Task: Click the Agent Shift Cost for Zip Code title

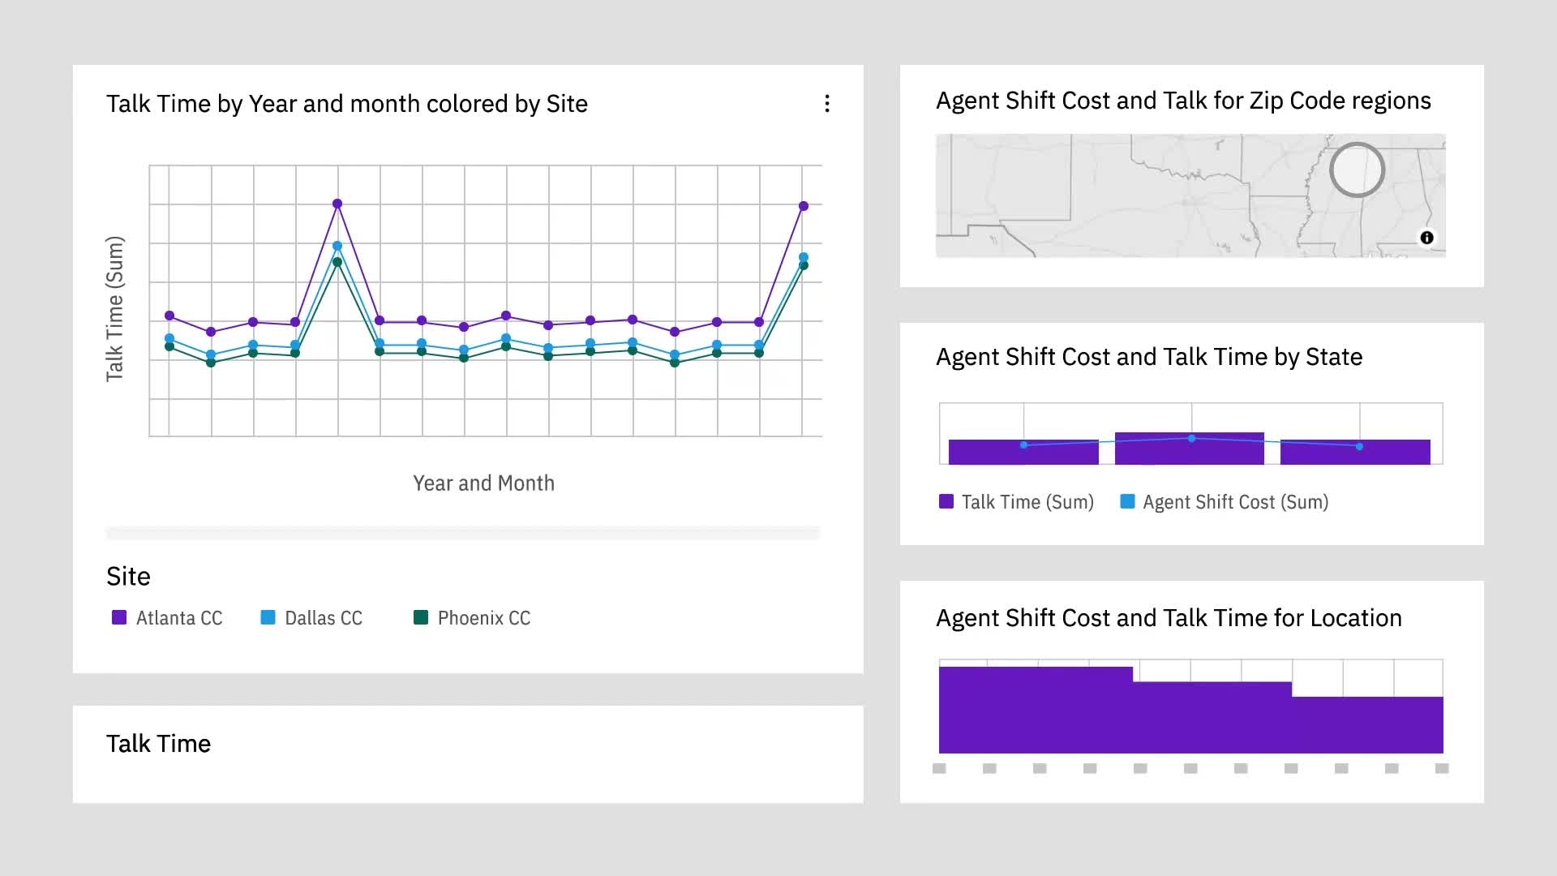Action: (1183, 101)
